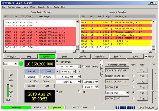Open the Decode menu
Viewport: 159px width, 111px height.
(41, 7)
